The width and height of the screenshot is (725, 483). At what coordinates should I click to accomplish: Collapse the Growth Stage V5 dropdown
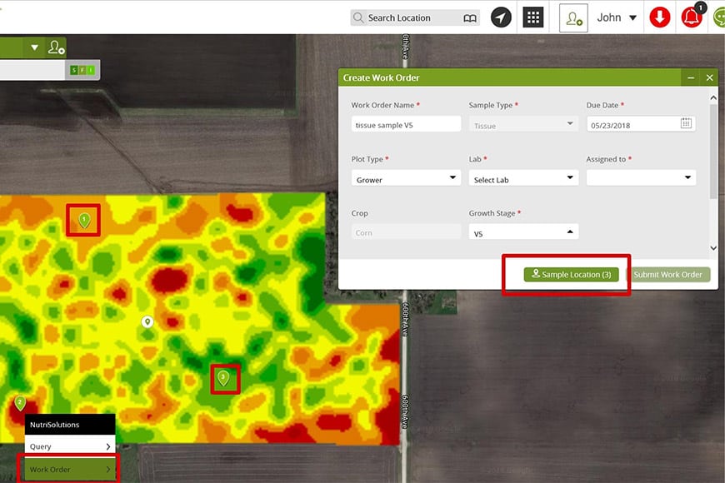523,233
